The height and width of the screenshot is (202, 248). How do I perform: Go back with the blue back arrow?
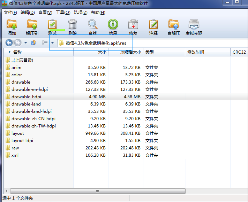point(9,43)
